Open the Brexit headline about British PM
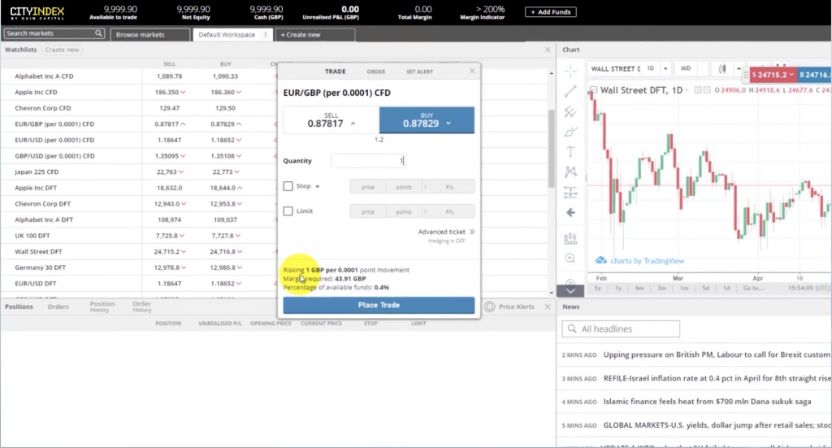 (x=717, y=354)
